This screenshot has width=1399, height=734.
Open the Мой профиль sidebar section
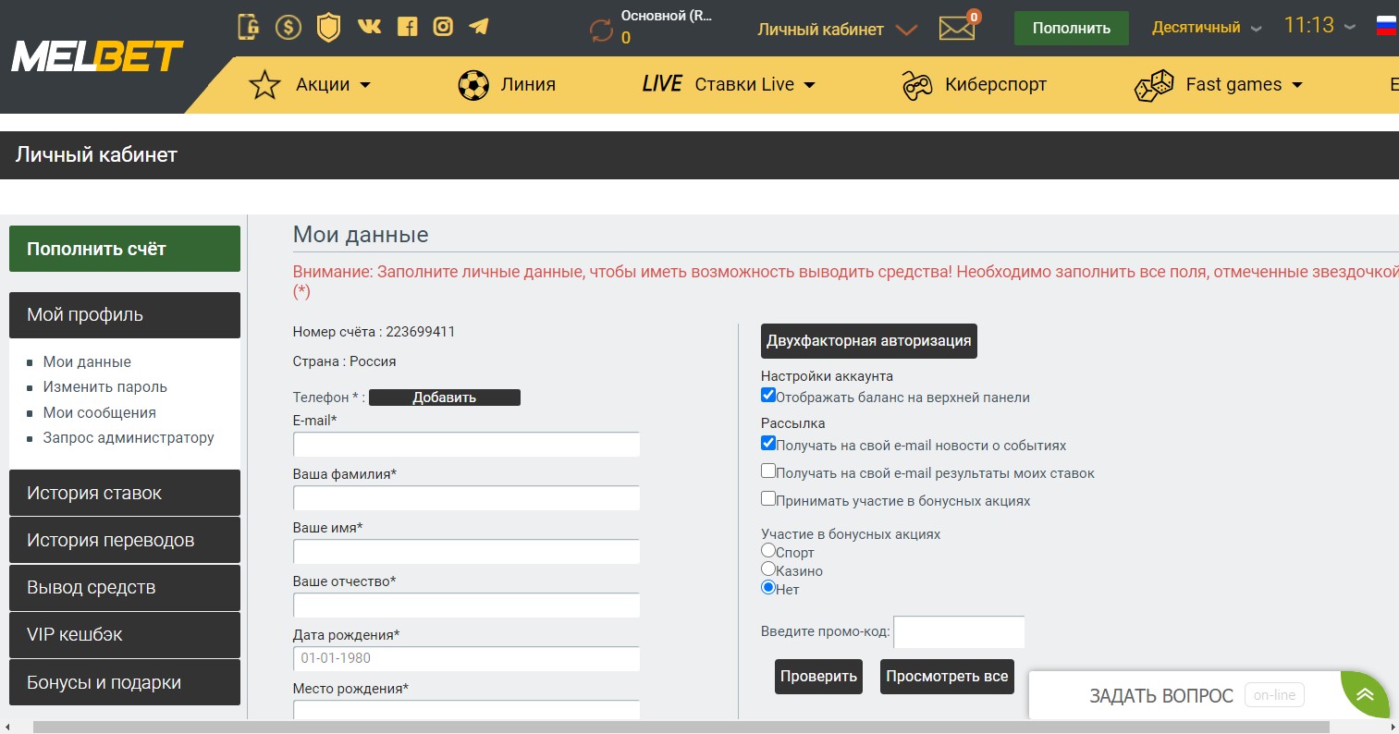click(x=125, y=315)
